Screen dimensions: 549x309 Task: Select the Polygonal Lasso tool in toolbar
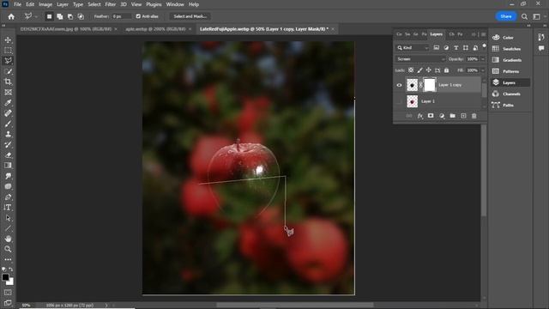pos(8,61)
